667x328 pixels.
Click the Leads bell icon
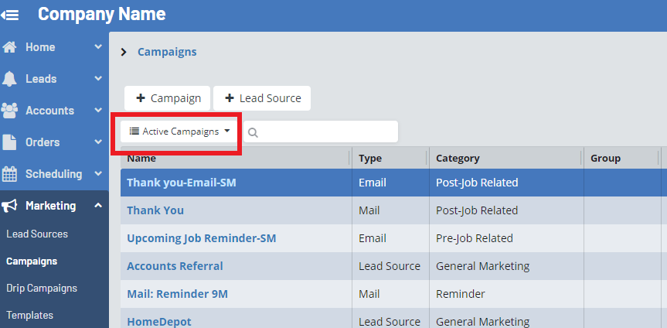[10, 79]
